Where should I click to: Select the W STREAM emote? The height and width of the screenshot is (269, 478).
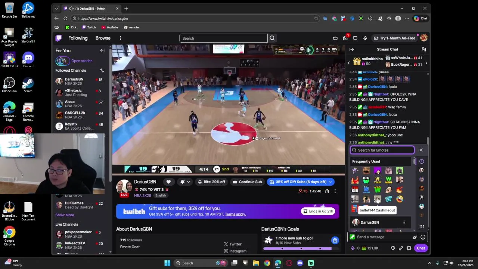[x=377, y=180]
